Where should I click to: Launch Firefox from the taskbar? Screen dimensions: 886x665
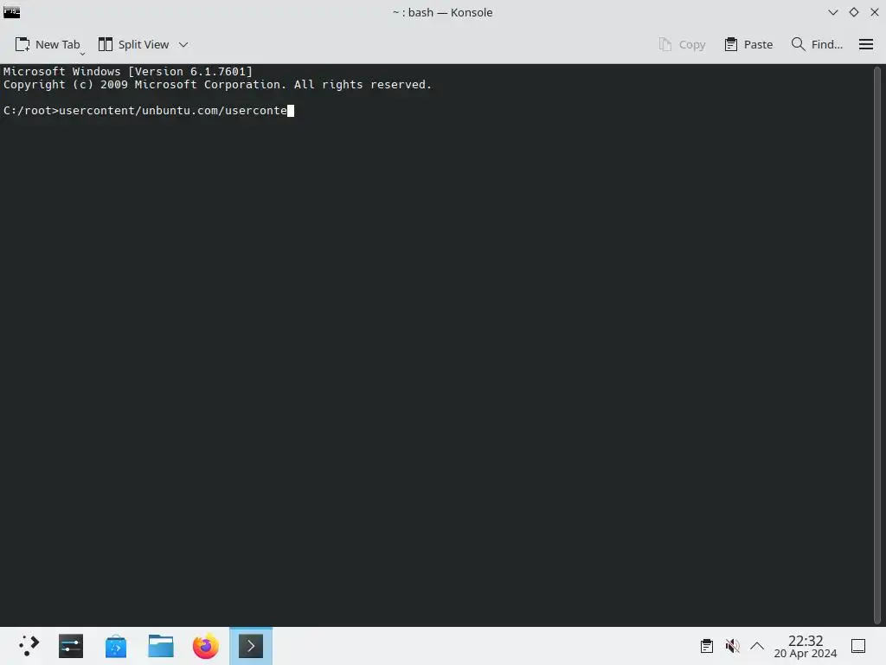206,646
